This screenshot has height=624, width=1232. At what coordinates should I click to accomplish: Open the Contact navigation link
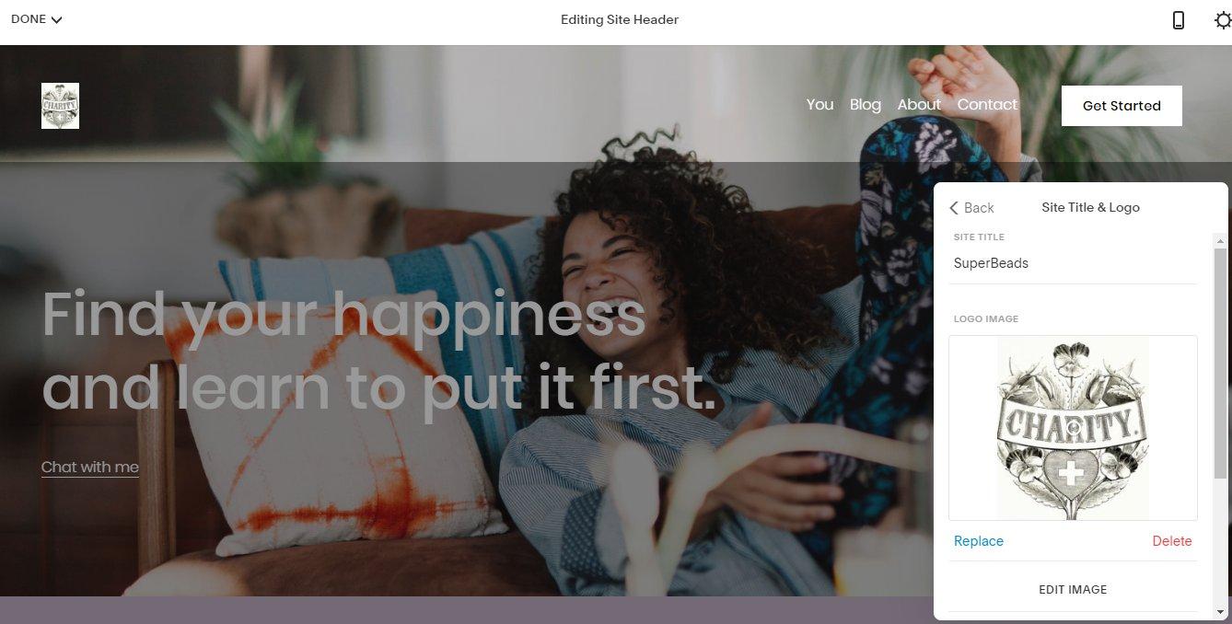(987, 105)
